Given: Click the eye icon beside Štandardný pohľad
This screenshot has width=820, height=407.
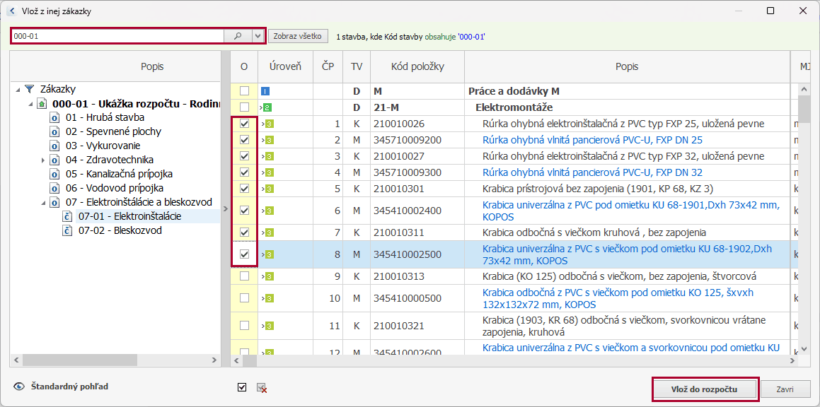Looking at the screenshot, I should [19, 387].
